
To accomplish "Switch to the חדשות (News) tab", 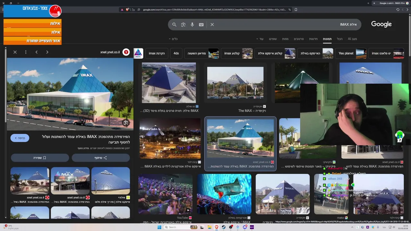I will (313, 39).
